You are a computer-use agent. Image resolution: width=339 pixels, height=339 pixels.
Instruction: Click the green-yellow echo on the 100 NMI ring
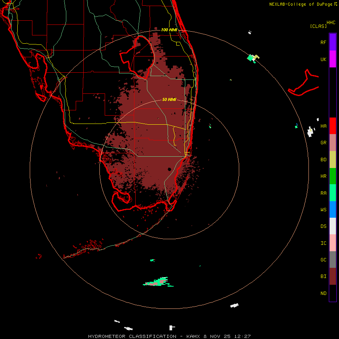(253, 58)
